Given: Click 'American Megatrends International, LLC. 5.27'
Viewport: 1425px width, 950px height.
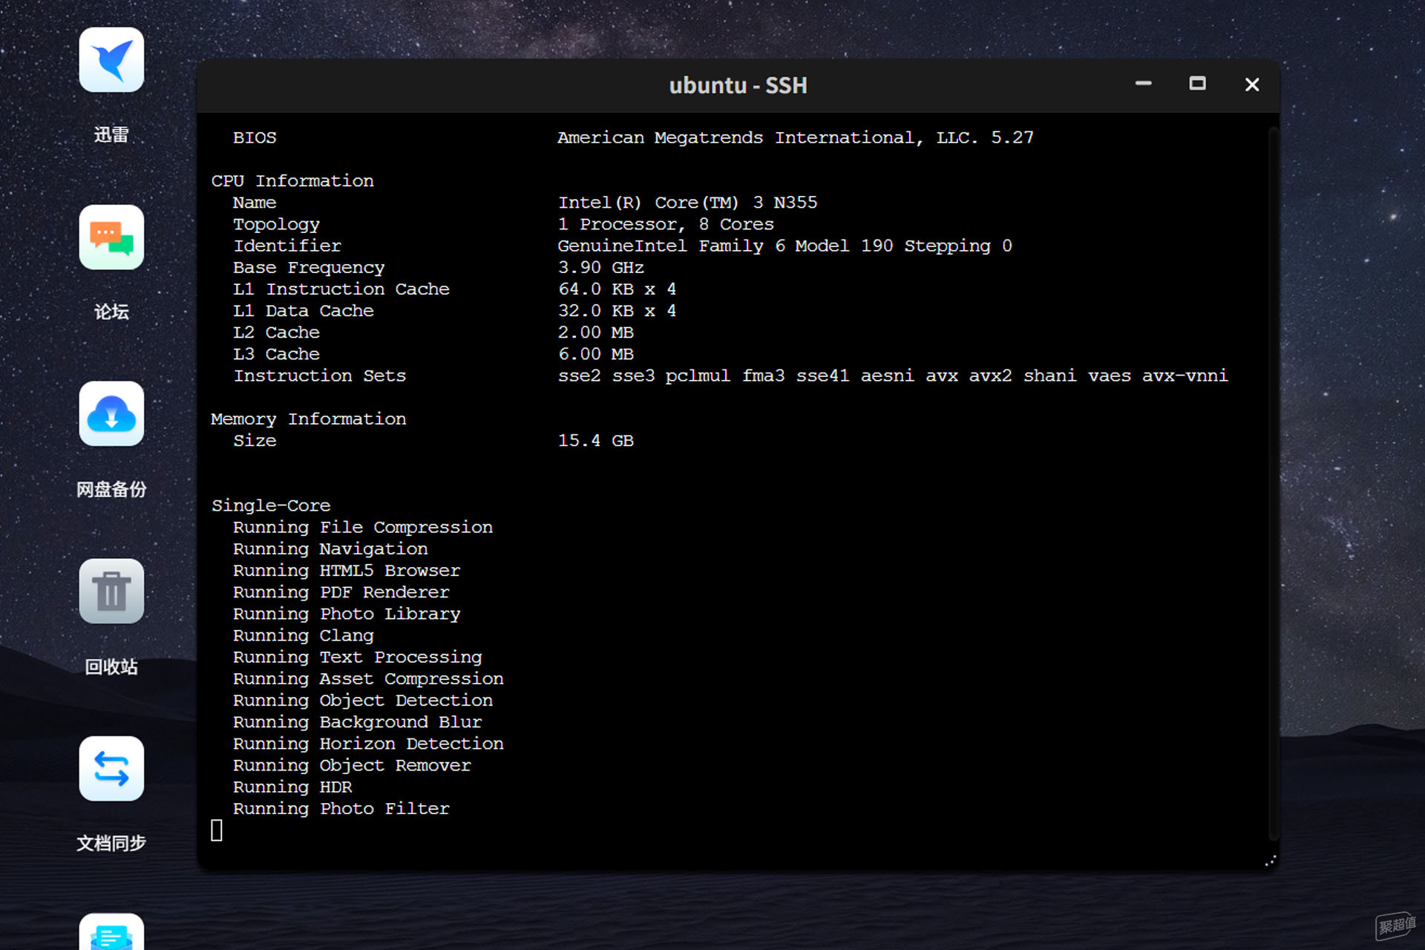Looking at the screenshot, I should coord(796,138).
